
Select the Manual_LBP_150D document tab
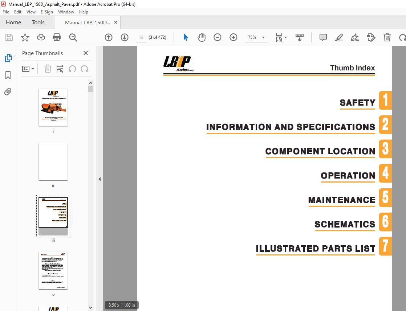(x=87, y=22)
